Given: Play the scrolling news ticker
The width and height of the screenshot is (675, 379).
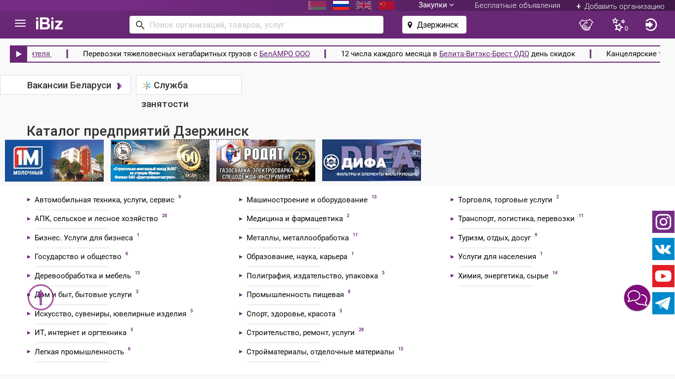Looking at the screenshot, I should coord(18,54).
